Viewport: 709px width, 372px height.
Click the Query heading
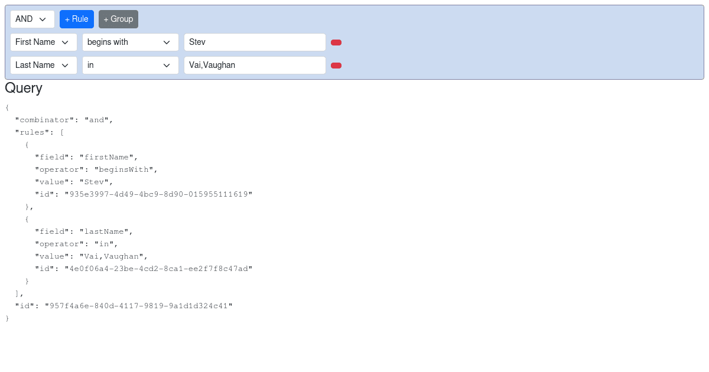pyautogui.click(x=24, y=88)
